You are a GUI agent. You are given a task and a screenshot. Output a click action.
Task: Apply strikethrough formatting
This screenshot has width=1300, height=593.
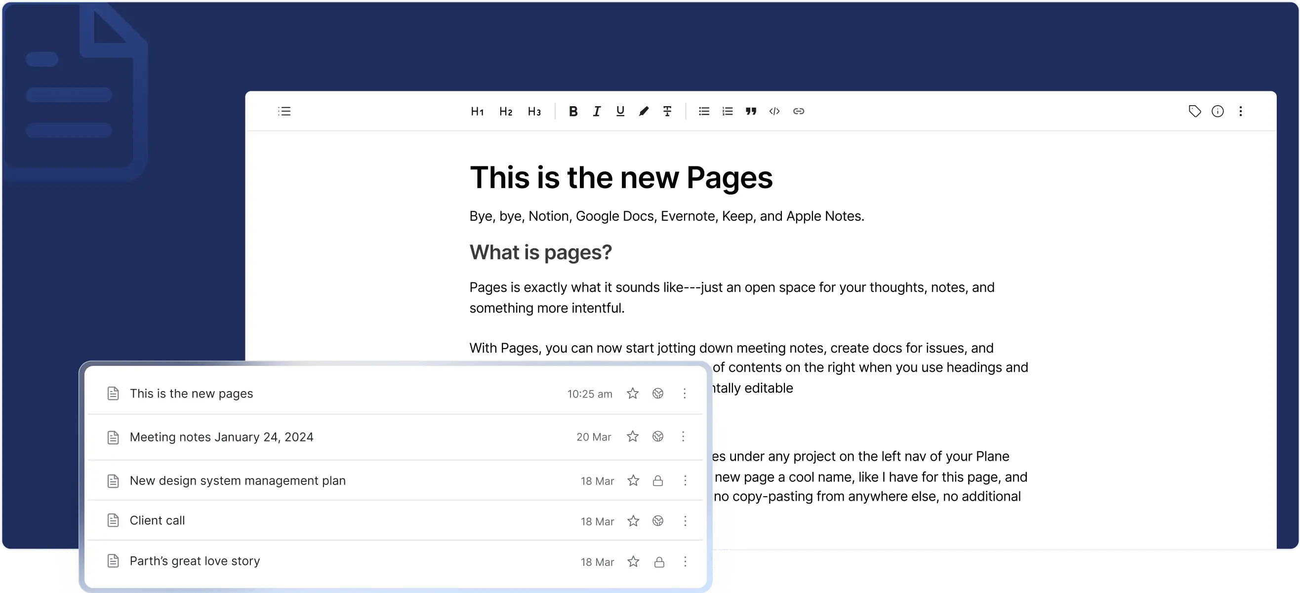[x=667, y=112]
